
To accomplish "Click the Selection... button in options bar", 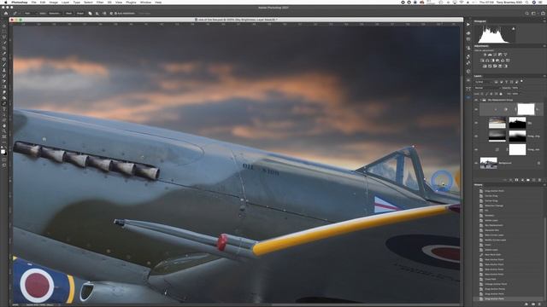I will 55,14.
